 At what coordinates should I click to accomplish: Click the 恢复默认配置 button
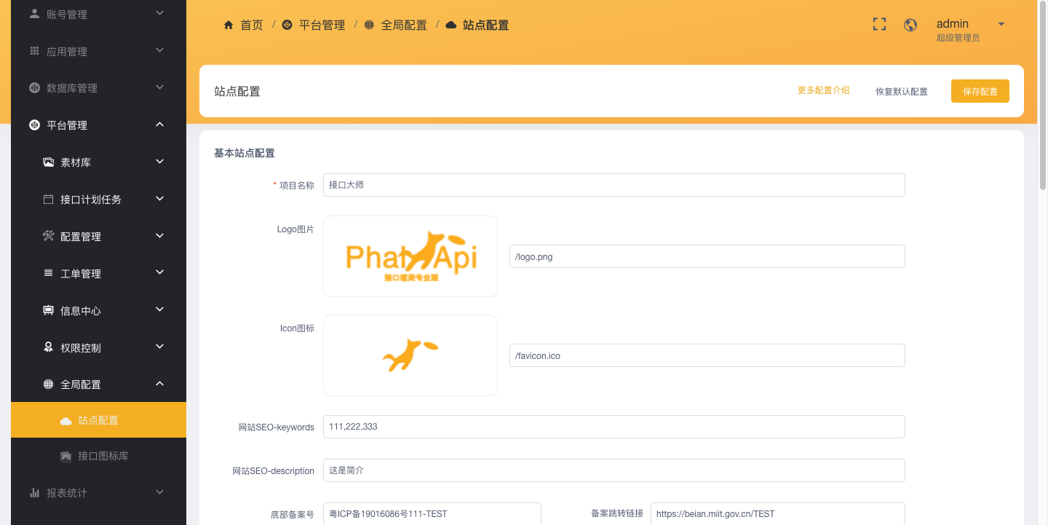(901, 92)
